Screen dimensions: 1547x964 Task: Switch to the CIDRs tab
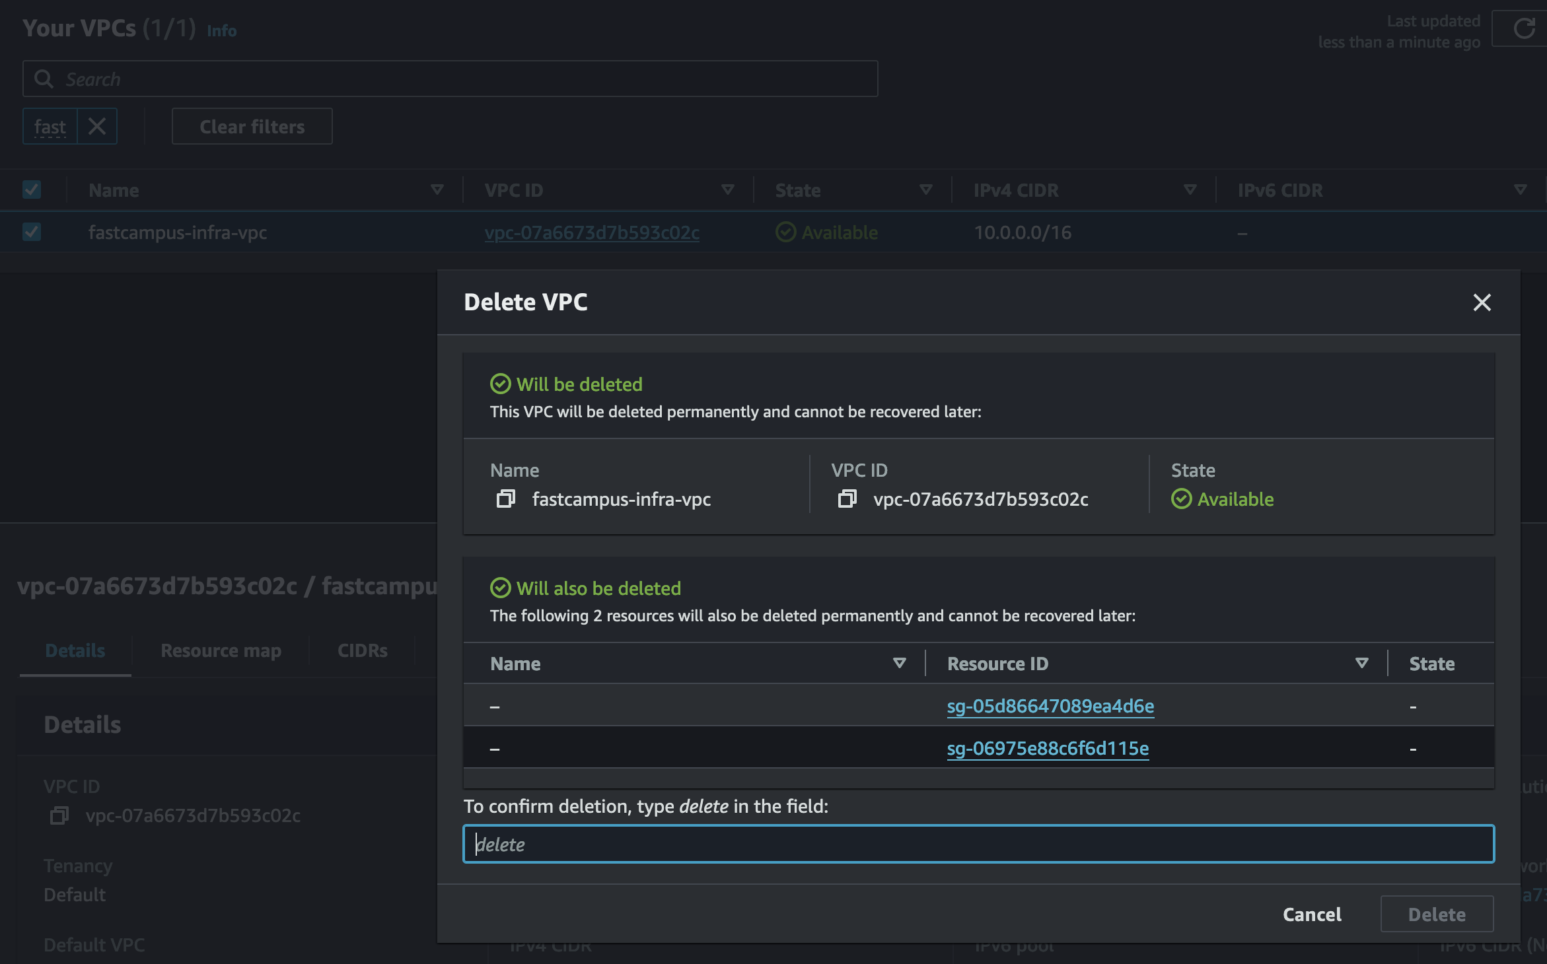362,650
